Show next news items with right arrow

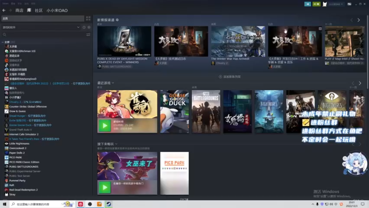tap(359, 20)
